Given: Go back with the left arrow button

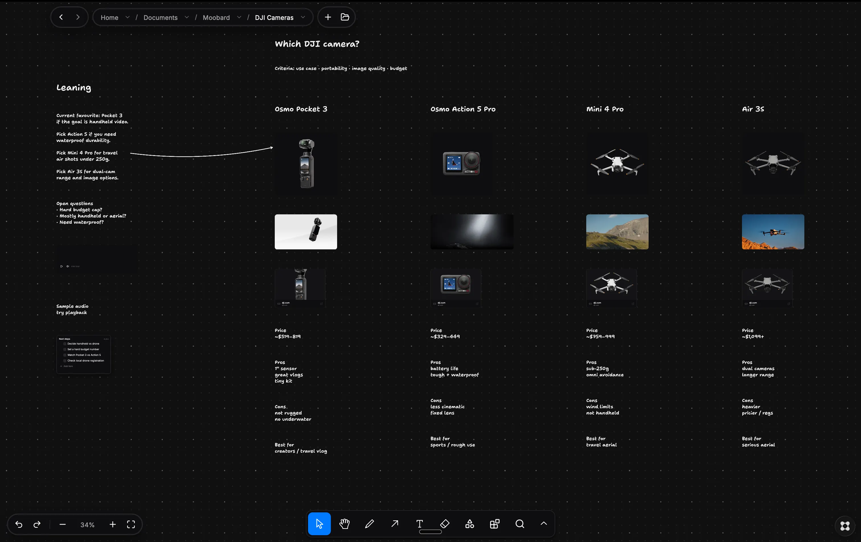Looking at the screenshot, I should [61, 17].
